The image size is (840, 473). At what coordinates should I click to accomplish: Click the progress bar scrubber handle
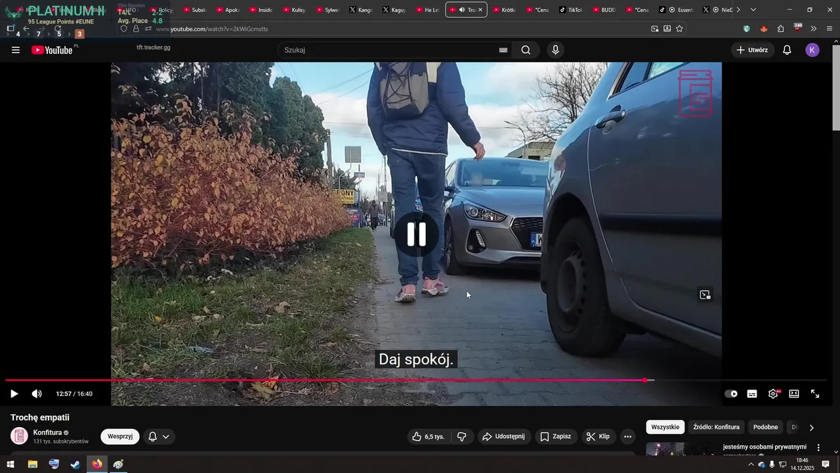(645, 380)
